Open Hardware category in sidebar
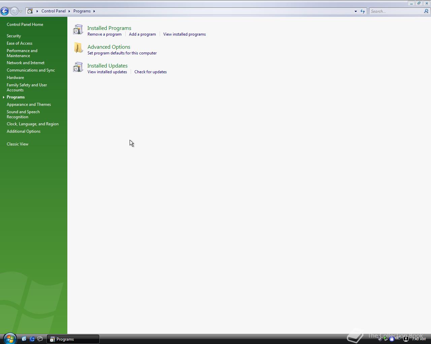This screenshot has height=344, width=431. click(15, 78)
